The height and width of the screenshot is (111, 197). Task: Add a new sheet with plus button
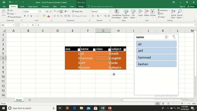click(30, 100)
